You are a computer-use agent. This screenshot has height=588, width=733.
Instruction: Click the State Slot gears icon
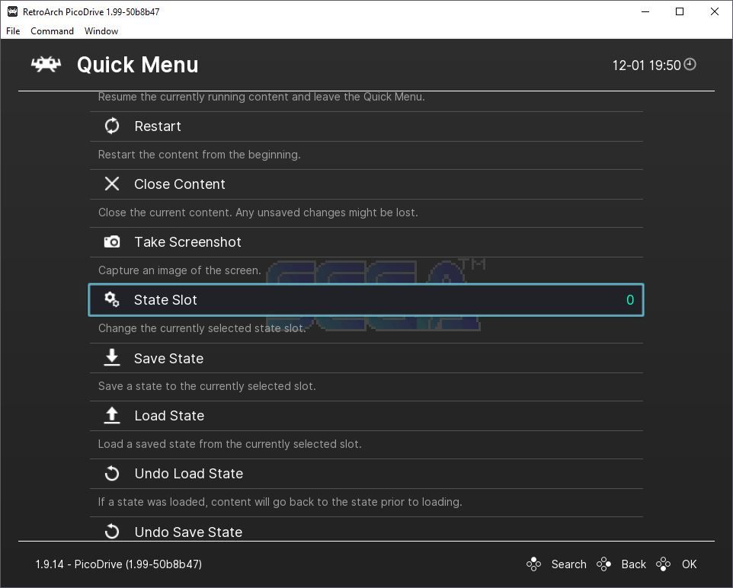click(x=112, y=300)
